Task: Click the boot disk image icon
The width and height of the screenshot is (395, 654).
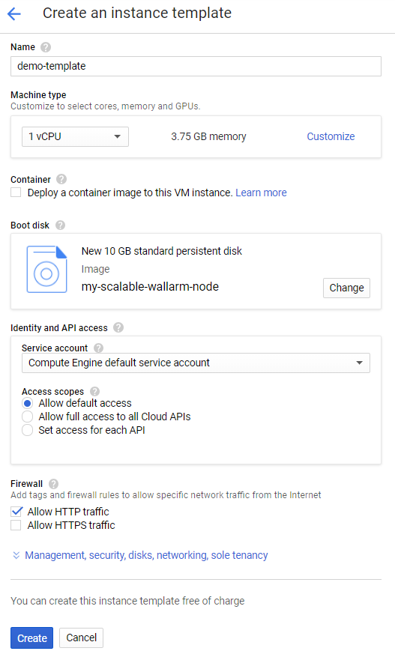Action: point(46,270)
